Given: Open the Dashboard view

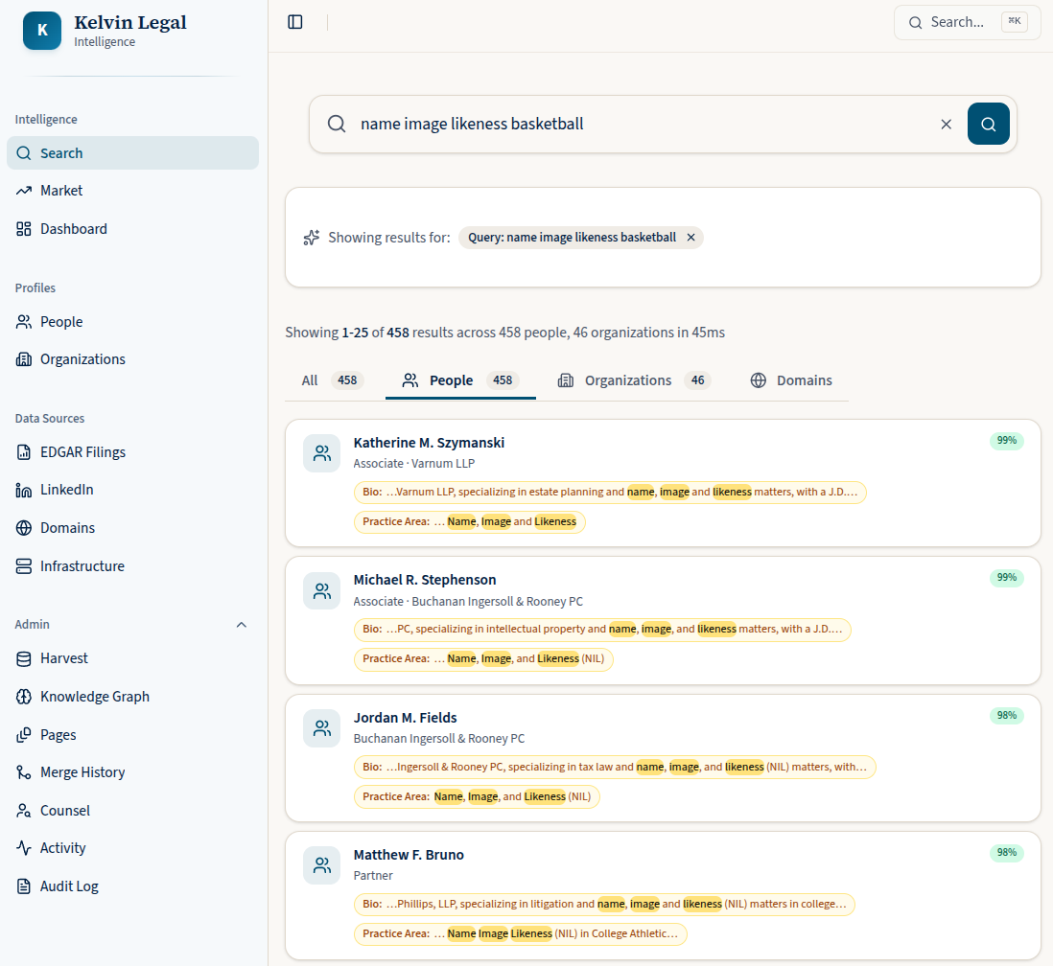Looking at the screenshot, I should (71, 228).
